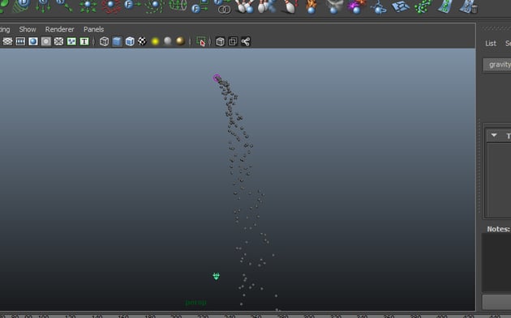Toggle use all lights yellow sphere
This screenshot has height=318, width=511.
[155, 41]
